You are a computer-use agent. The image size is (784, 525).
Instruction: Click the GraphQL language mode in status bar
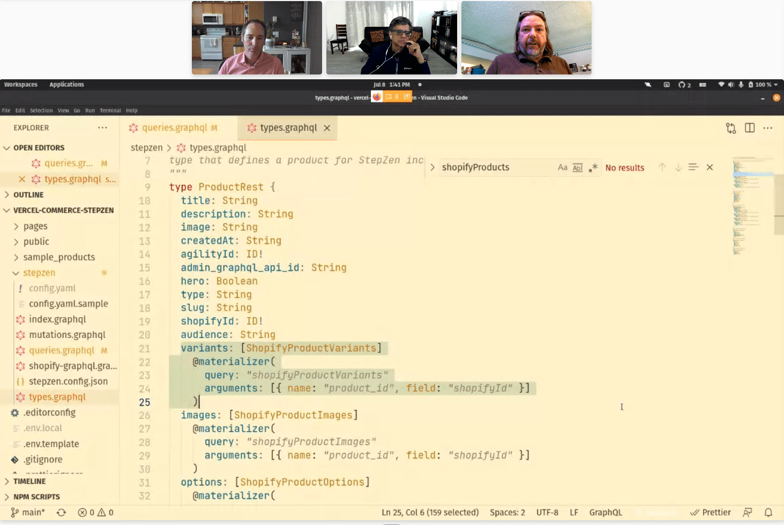click(x=605, y=512)
